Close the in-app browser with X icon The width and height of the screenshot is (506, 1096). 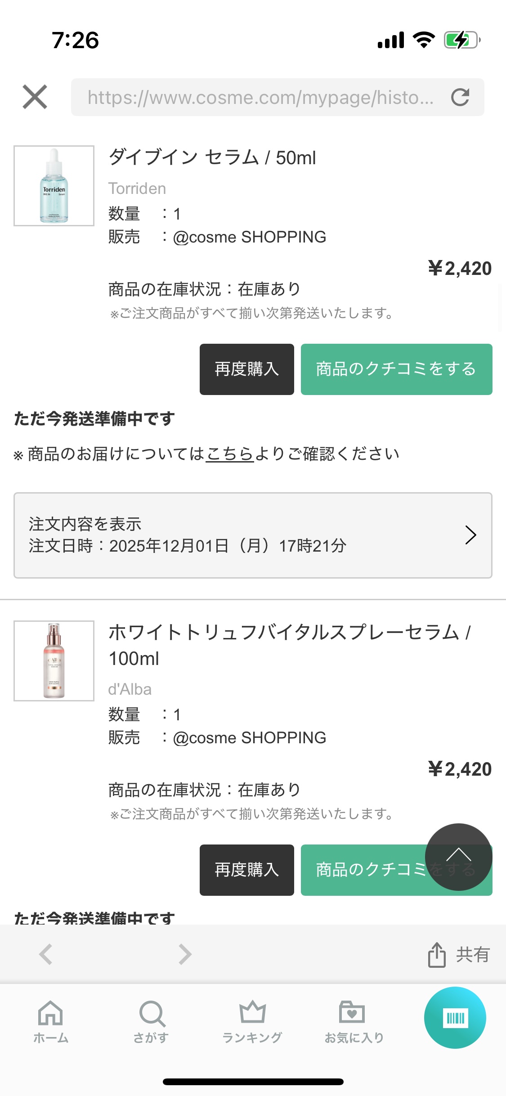click(x=35, y=97)
